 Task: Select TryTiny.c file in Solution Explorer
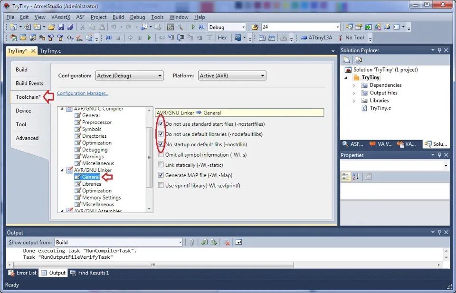pos(380,108)
